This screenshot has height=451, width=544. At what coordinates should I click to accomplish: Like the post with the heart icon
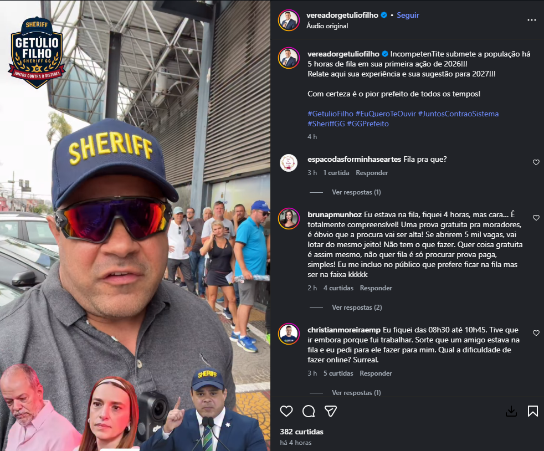tap(286, 411)
